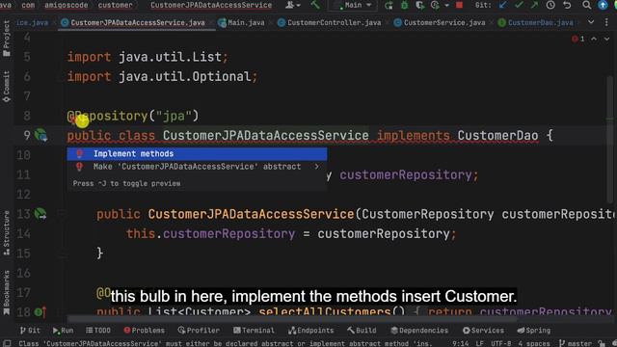Screen dimensions: 617x347
Task: Click the blue update arrow icon
Action: [x=603, y=5]
